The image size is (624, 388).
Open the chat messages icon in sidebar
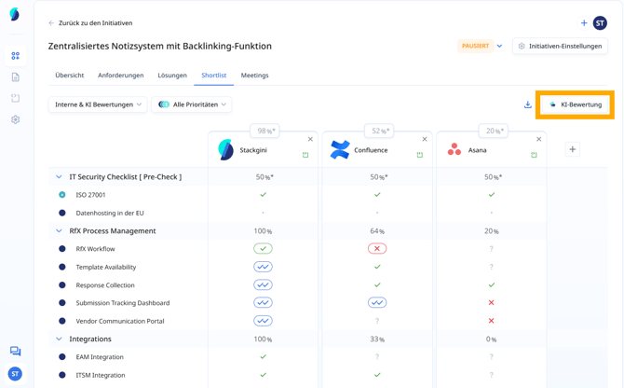point(15,352)
